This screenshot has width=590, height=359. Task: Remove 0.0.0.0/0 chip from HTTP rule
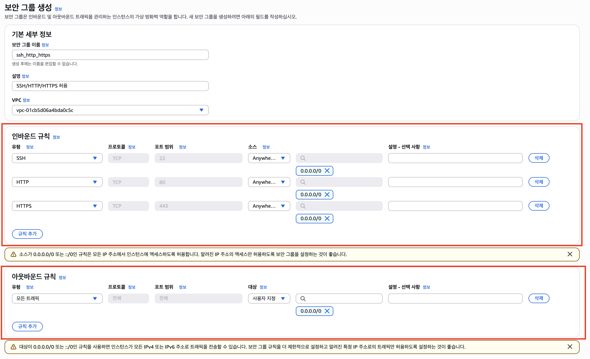[x=327, y=195]
